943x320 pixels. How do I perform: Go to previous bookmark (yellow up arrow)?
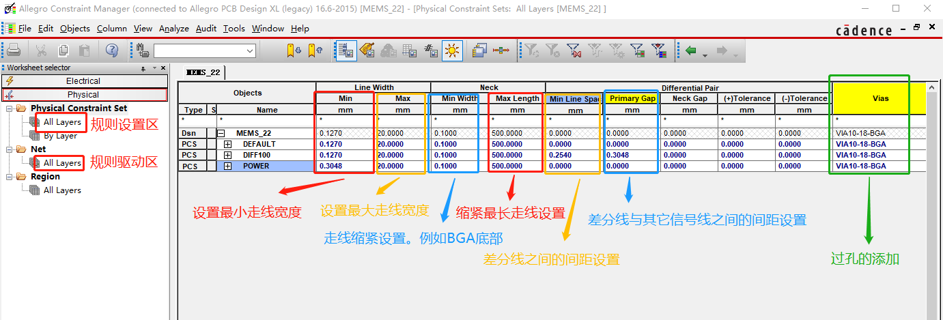point(315,50)
